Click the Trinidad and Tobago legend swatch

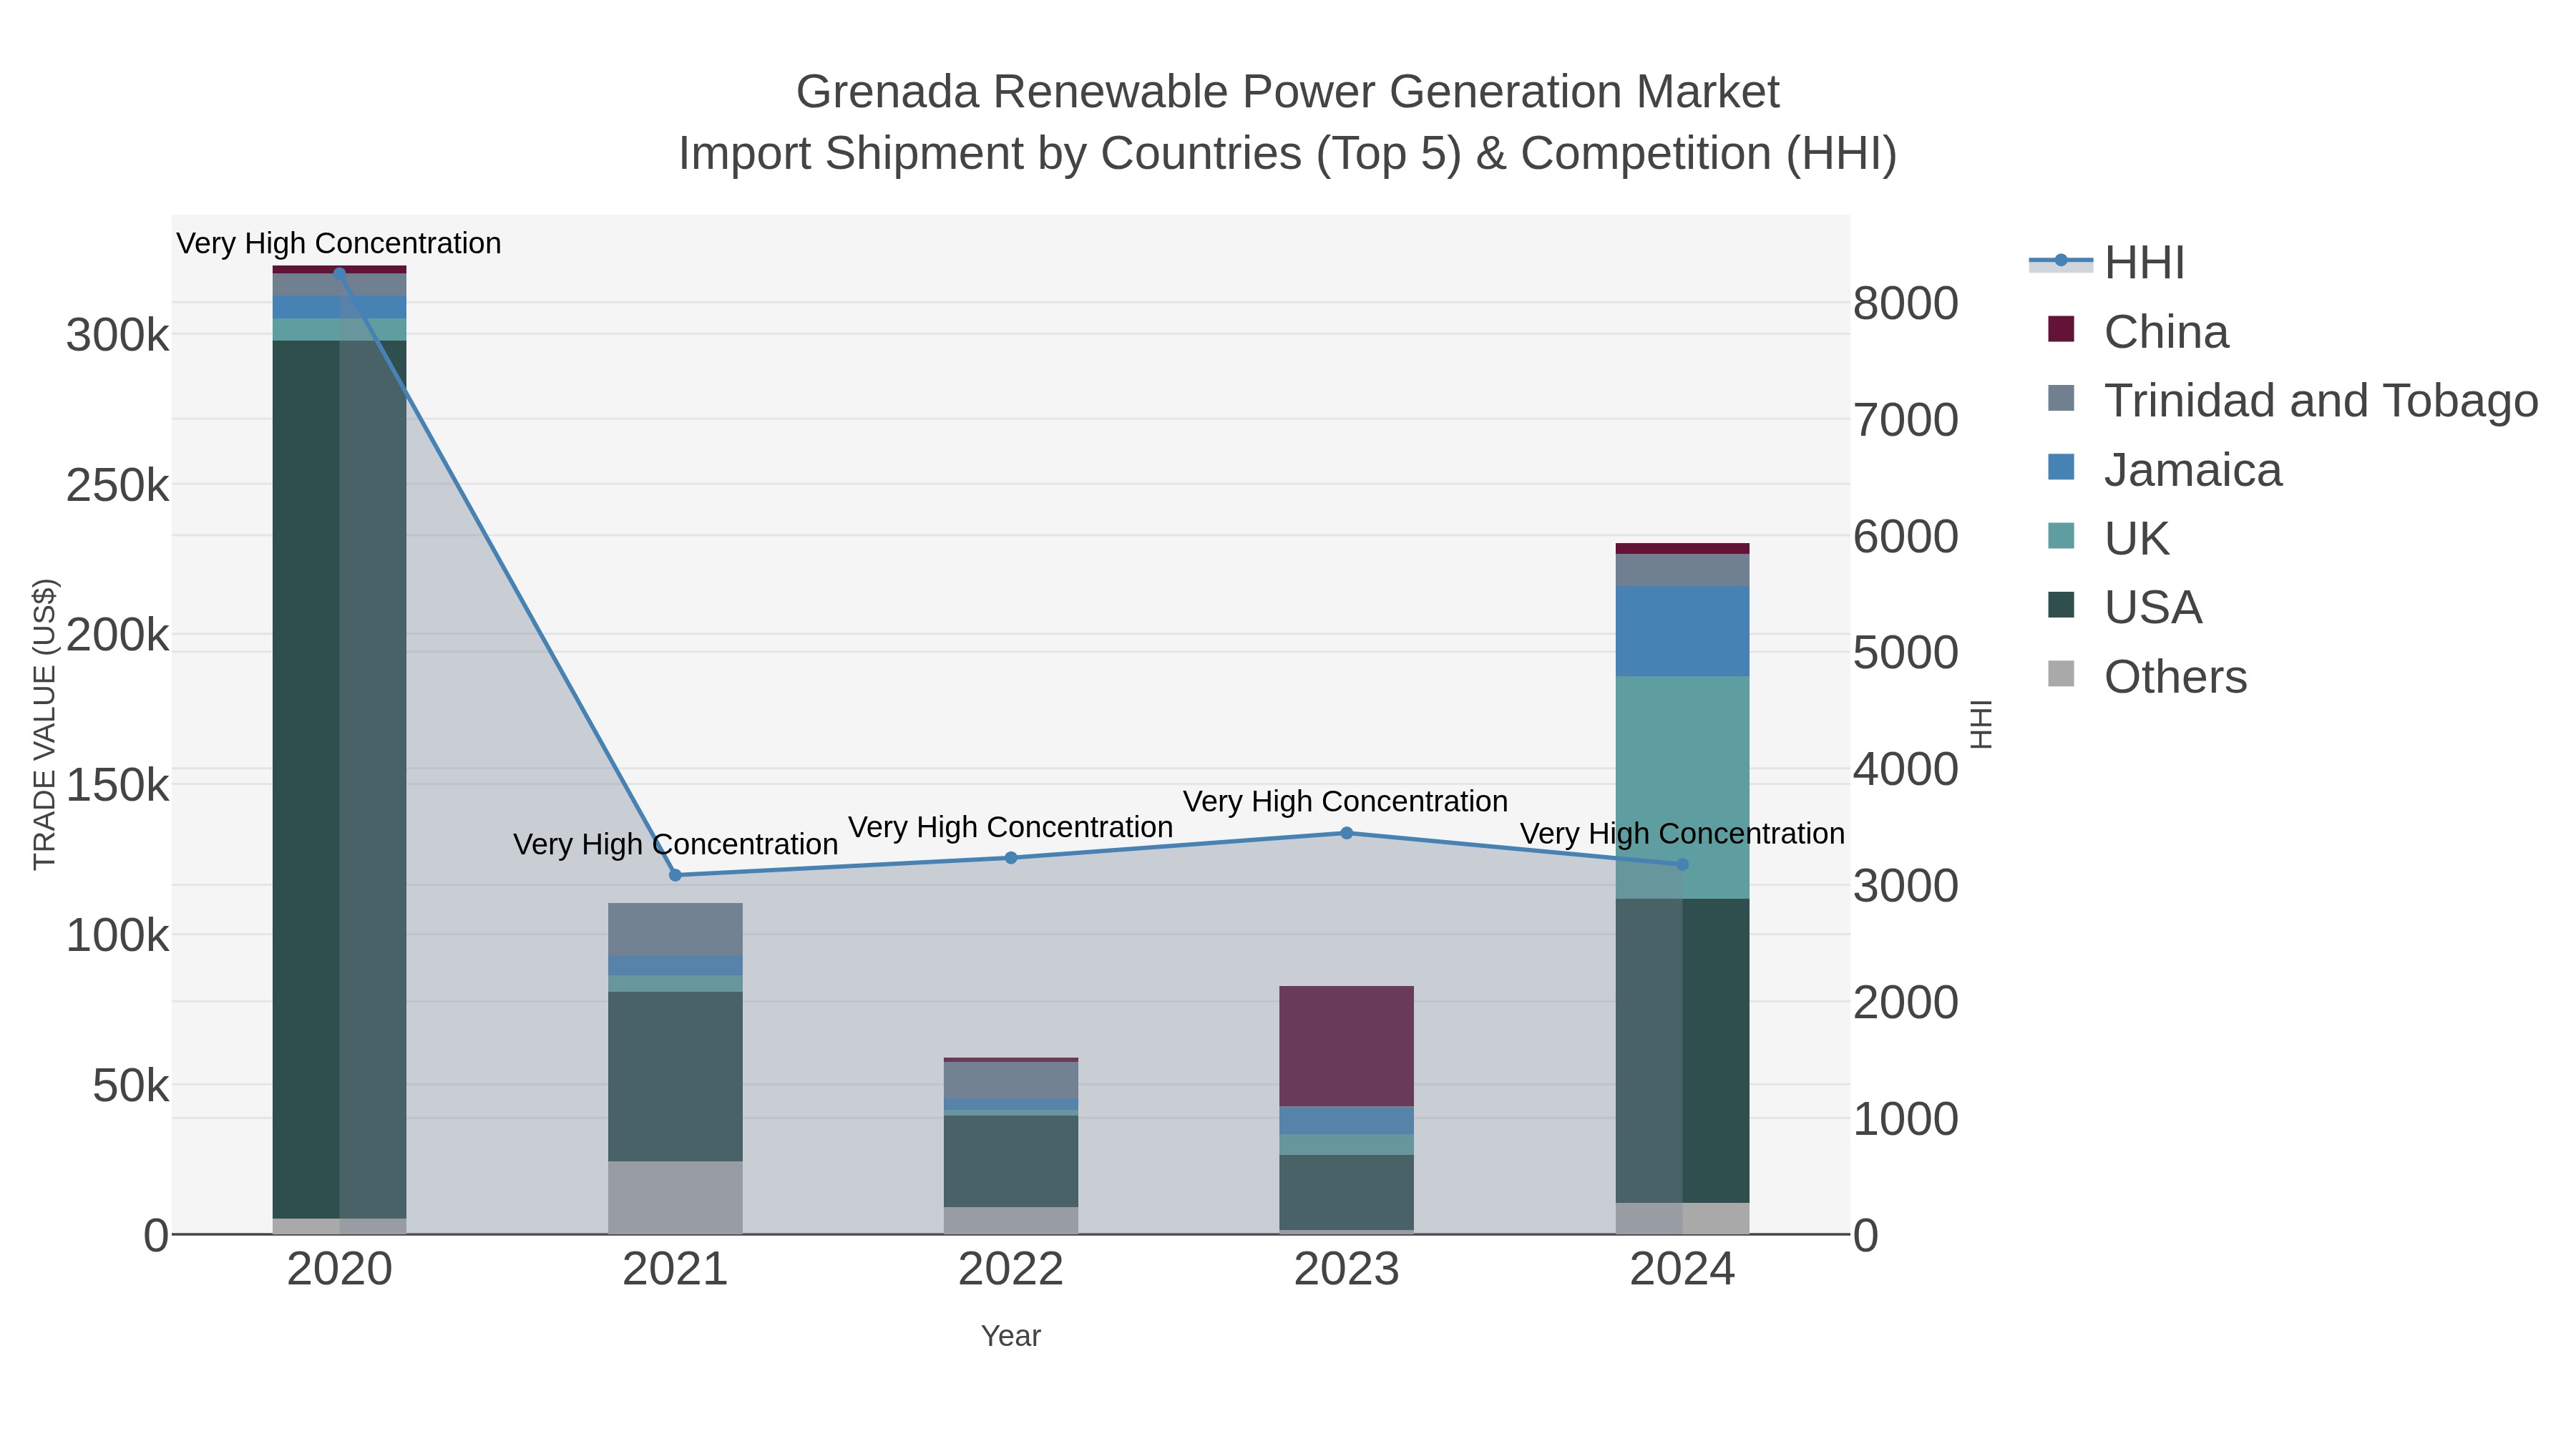click(2061, 398)
